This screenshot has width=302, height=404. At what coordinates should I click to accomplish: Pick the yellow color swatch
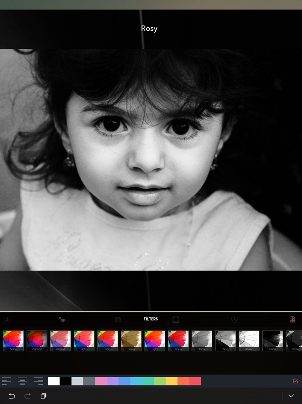(172, 381)
